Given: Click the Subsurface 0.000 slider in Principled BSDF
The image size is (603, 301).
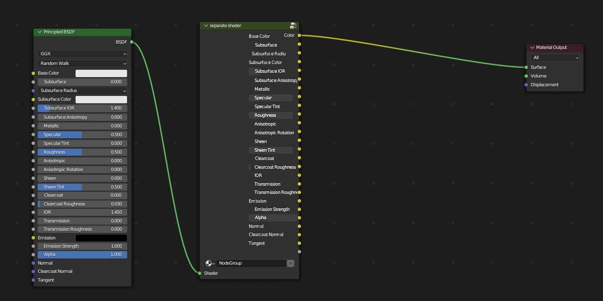Looking at the screenshot, I should pyautogui.click(x=82, y=82).
